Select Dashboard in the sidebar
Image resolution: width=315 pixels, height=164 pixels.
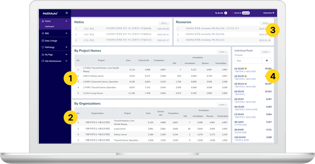49,27
